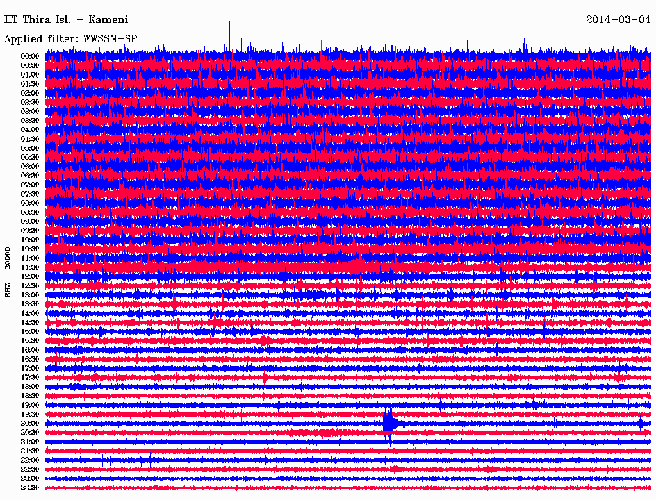Select the 20:00 time label
The height and width of the screenshot is (500, 656).
pyautogui.click(x=30, y=423)
